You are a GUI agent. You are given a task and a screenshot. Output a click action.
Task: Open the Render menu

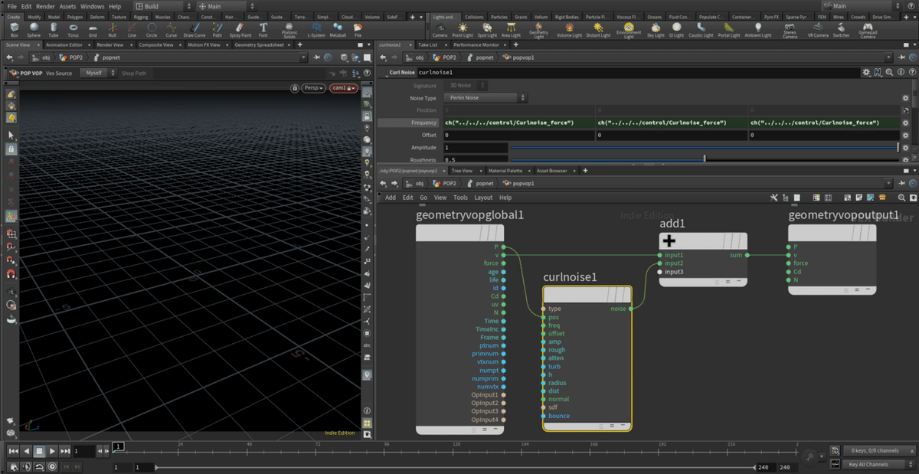[x=45, y=6]
